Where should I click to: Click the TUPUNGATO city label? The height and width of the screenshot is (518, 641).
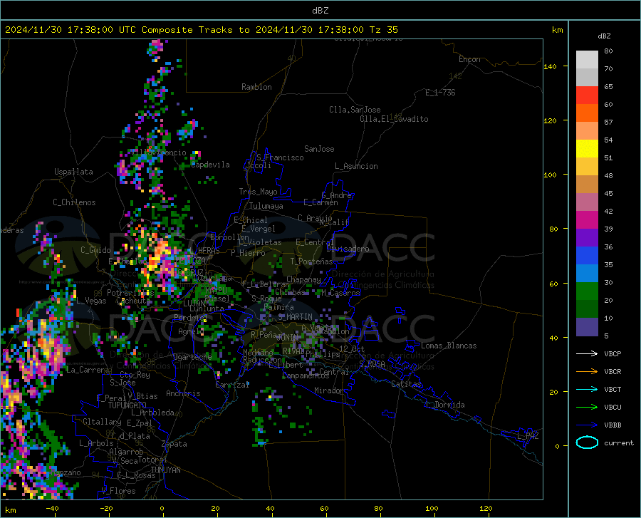pyautogui.click(x=127, y=405)
